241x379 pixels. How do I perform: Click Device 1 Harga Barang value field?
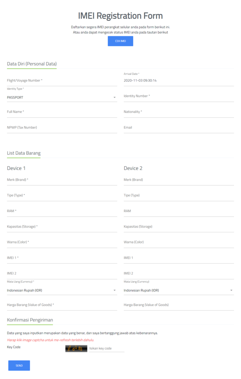coord(62,305)
